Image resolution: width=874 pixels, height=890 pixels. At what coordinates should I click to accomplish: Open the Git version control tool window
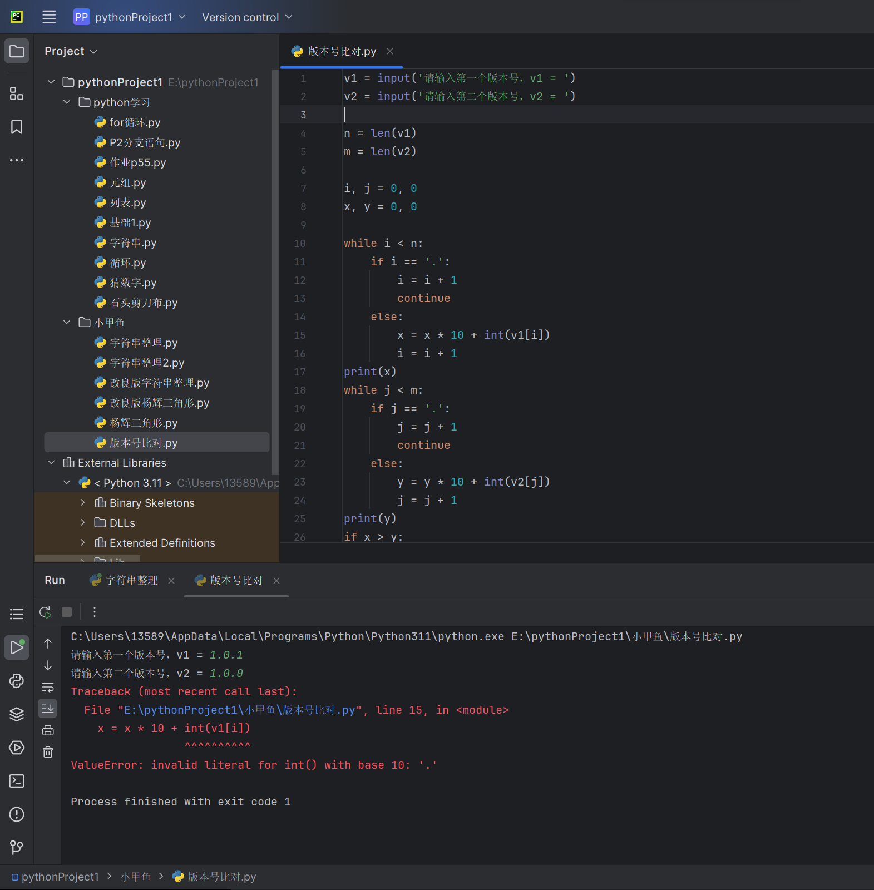[x=17, y=848]
